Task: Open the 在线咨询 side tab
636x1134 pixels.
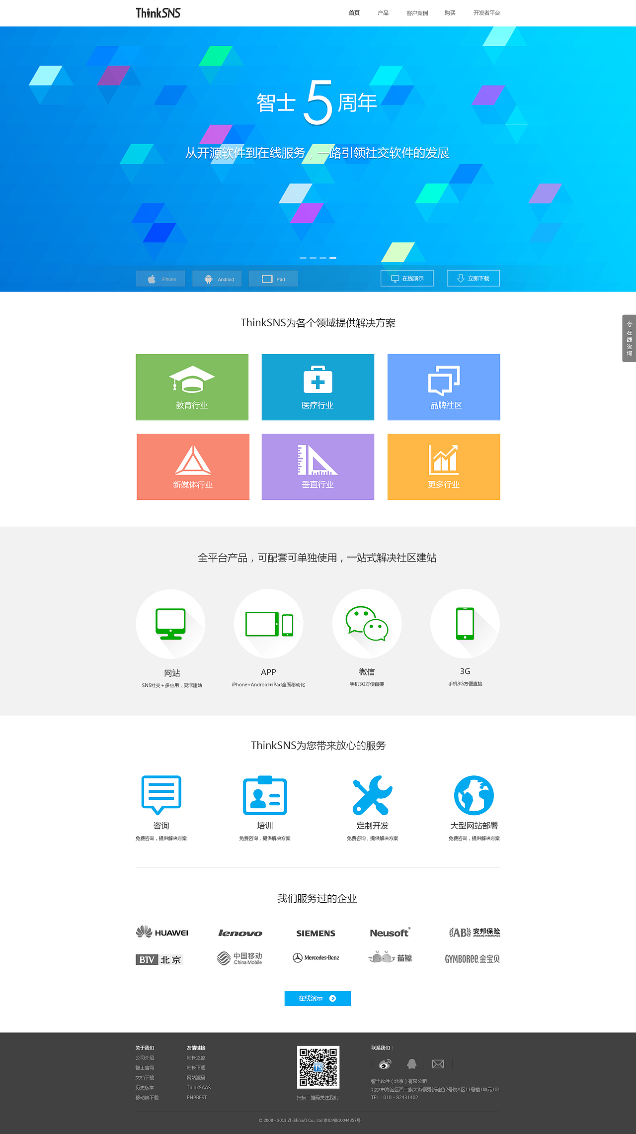Action: (x=629, y=338)
